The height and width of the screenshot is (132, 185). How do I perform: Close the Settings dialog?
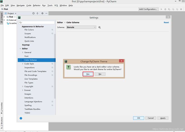pyautogui.click(x=168, y=17)
